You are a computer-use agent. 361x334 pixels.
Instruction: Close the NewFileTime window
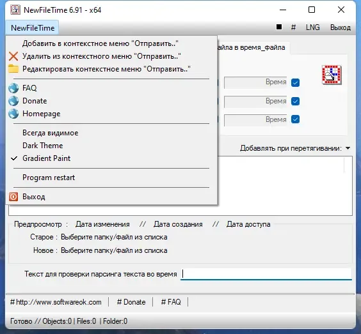click(x=341, y=10)
